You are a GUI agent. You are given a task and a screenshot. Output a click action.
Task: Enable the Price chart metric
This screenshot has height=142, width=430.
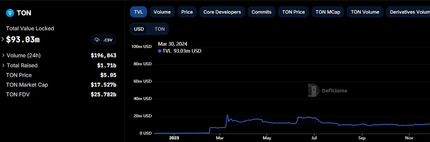[x=187, y=12]
